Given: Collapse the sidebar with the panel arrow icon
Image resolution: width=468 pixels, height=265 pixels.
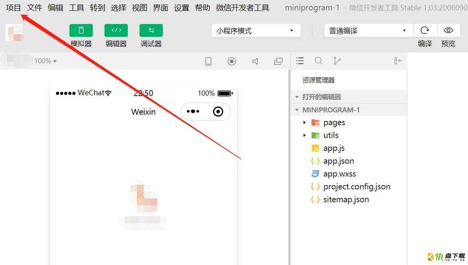Looking at the screenshot, I should coord(398,61).
